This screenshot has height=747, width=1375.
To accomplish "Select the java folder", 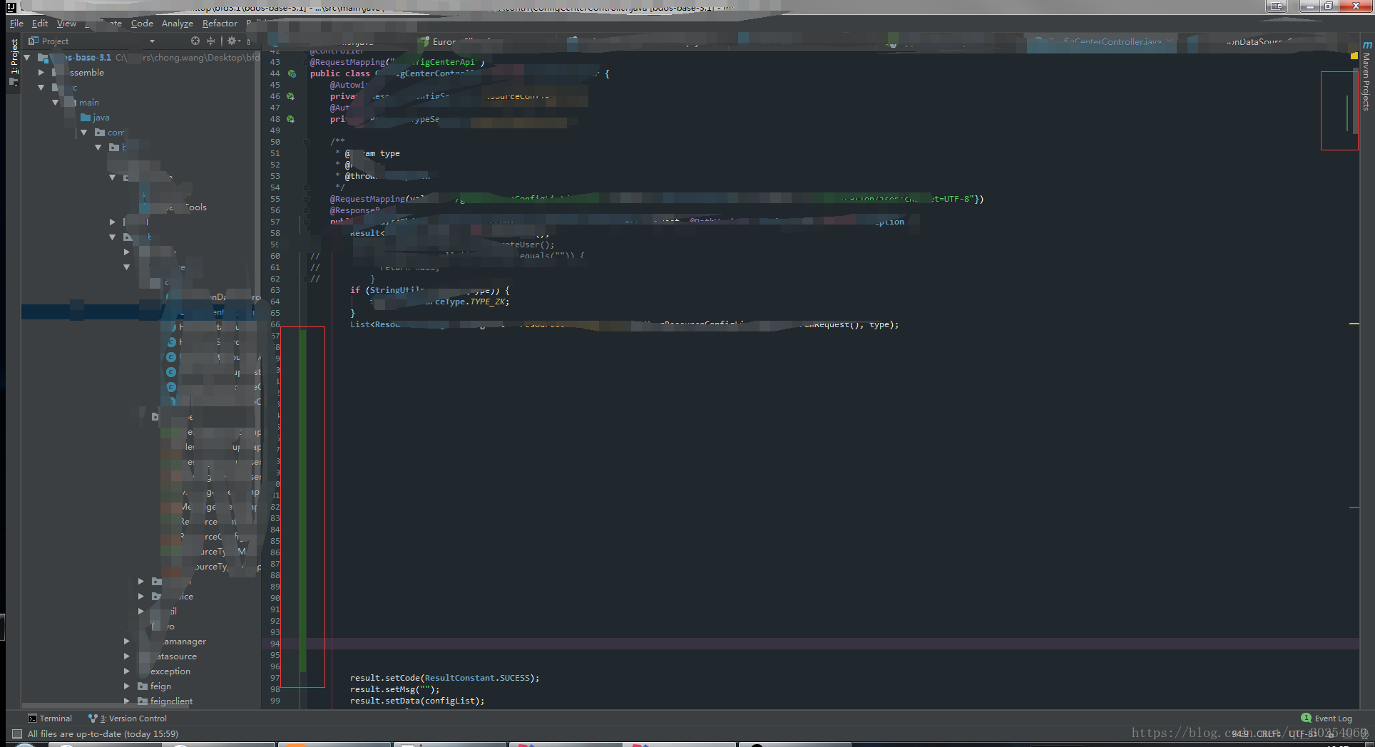I will (96, 118).
